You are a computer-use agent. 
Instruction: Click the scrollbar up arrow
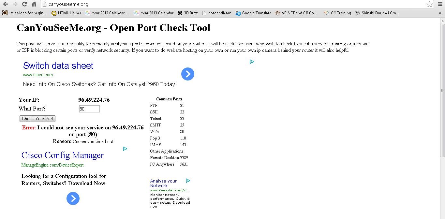click(x=442, y=21)
